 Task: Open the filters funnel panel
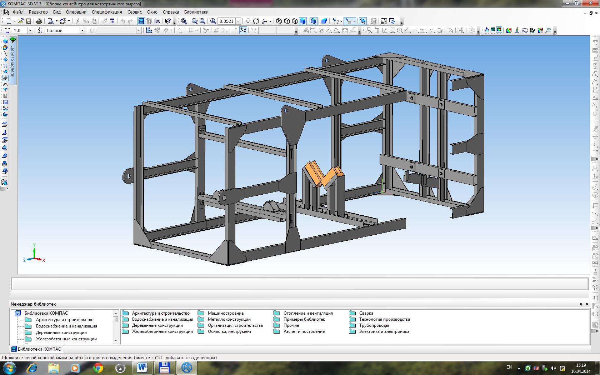coord(5,90)
